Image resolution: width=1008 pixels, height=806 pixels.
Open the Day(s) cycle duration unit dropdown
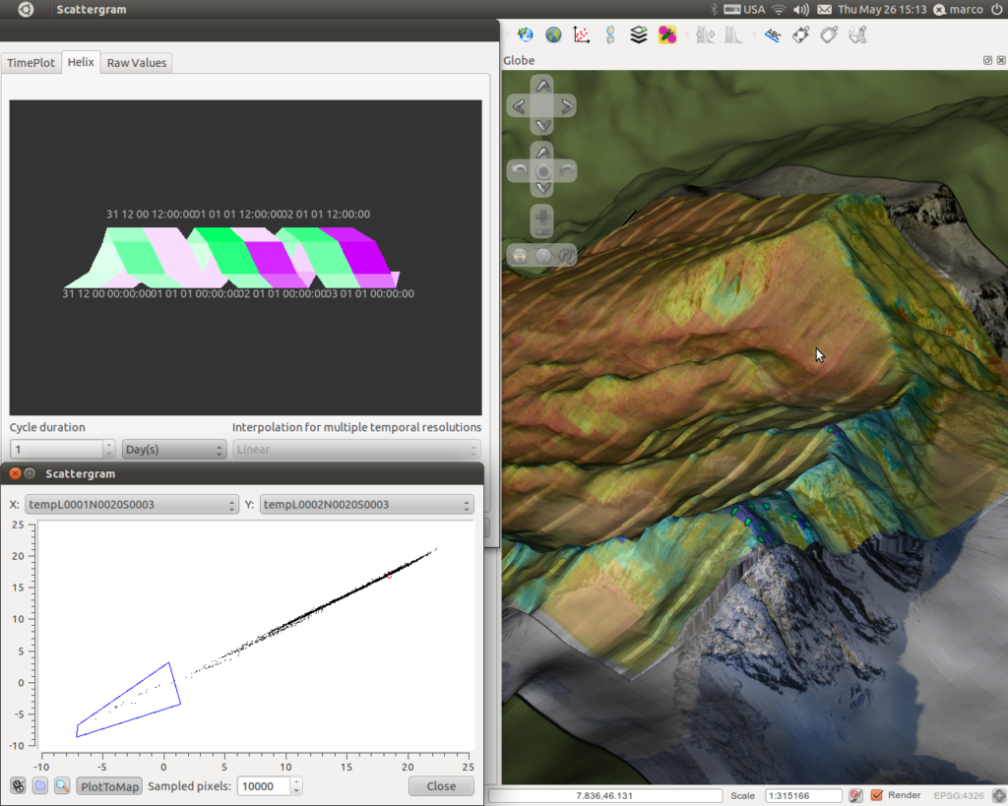(x=173, y=450)
